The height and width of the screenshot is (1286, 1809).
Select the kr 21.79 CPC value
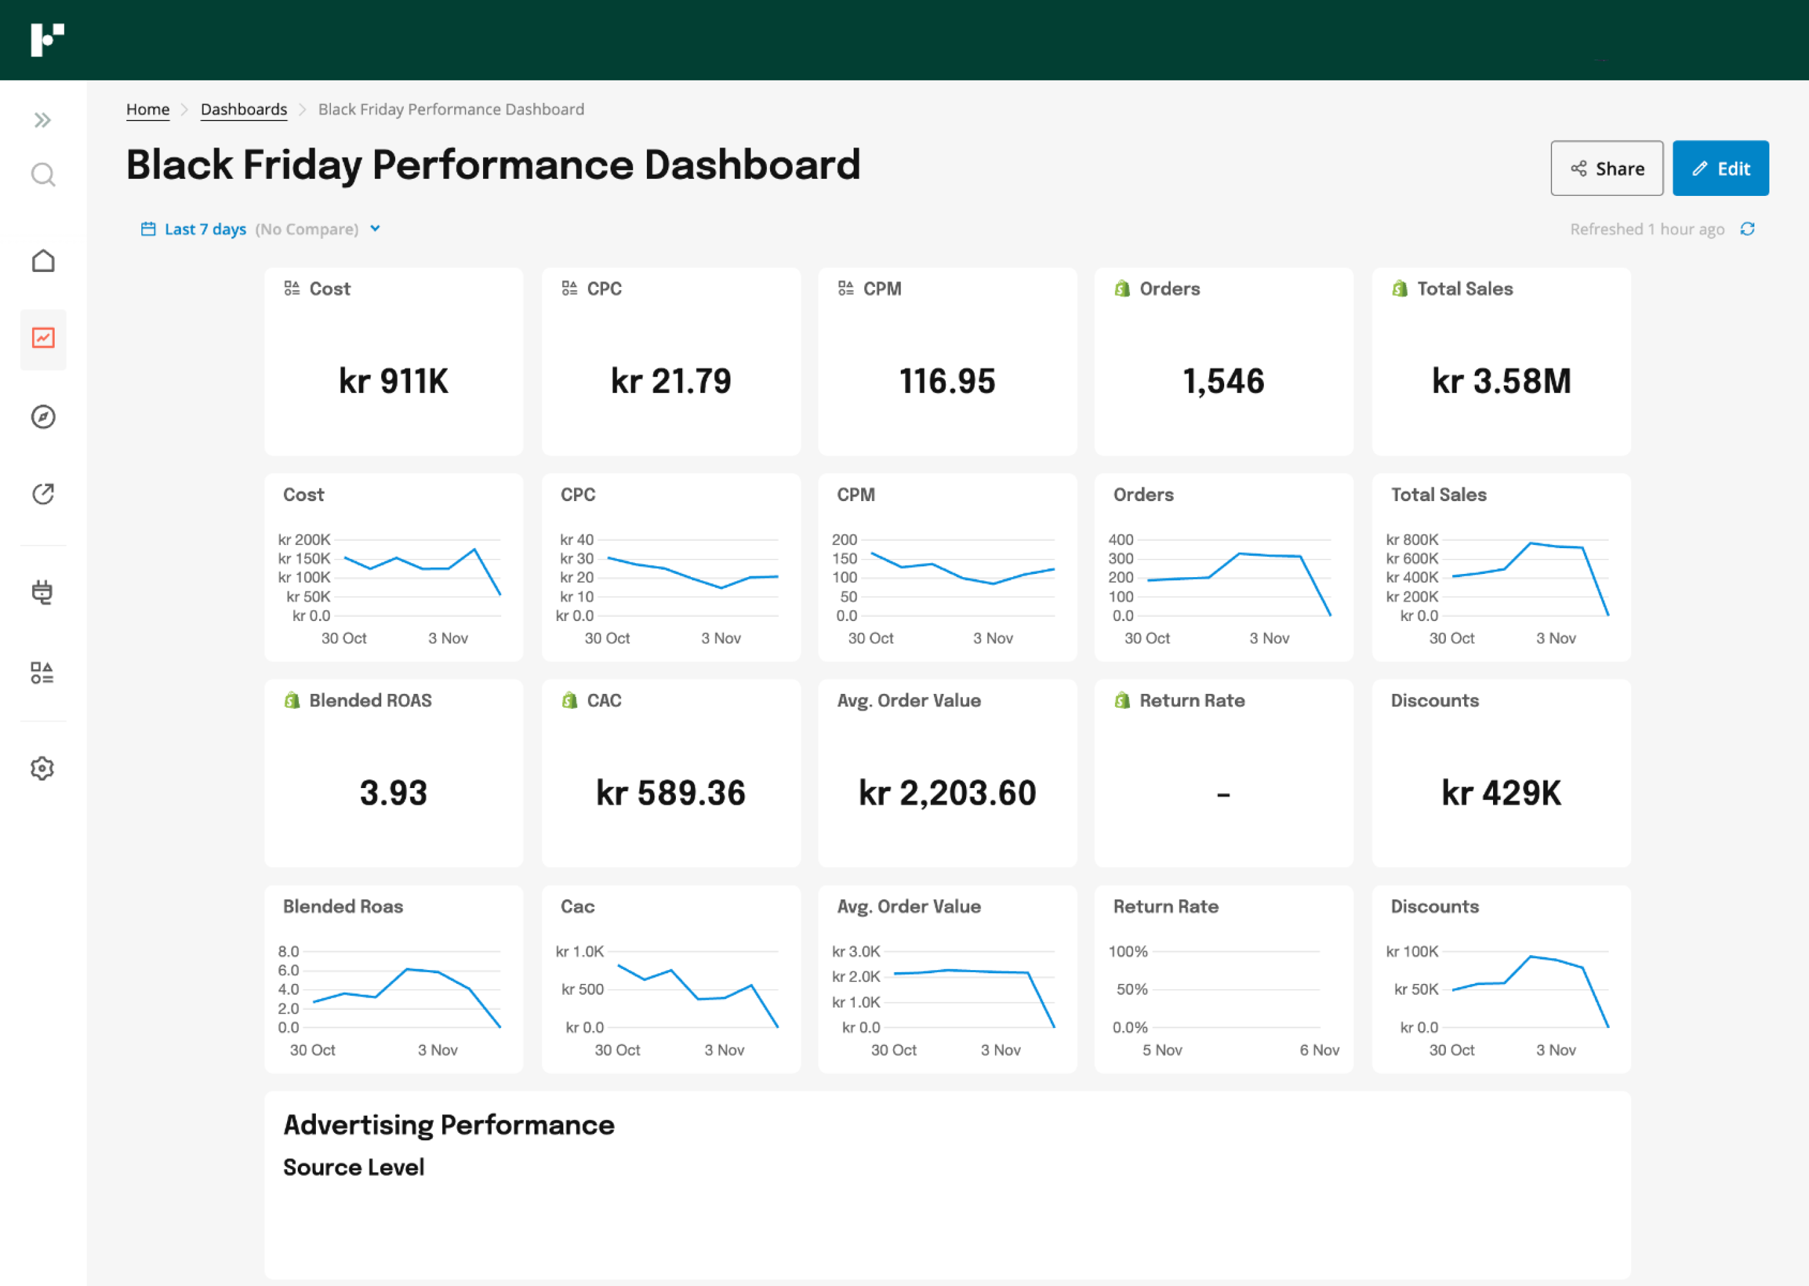coord(671,381)
